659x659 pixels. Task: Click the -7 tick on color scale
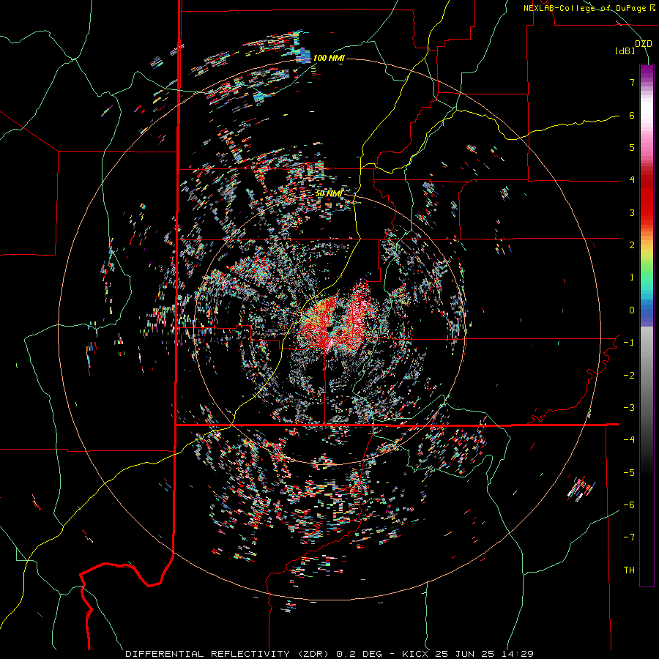[629, 537]
